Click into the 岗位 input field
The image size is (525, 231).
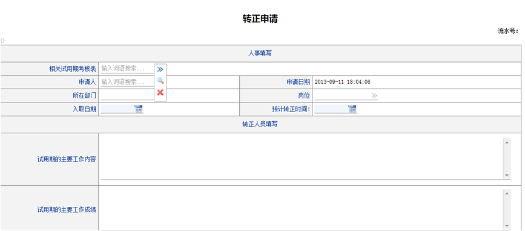342,96
